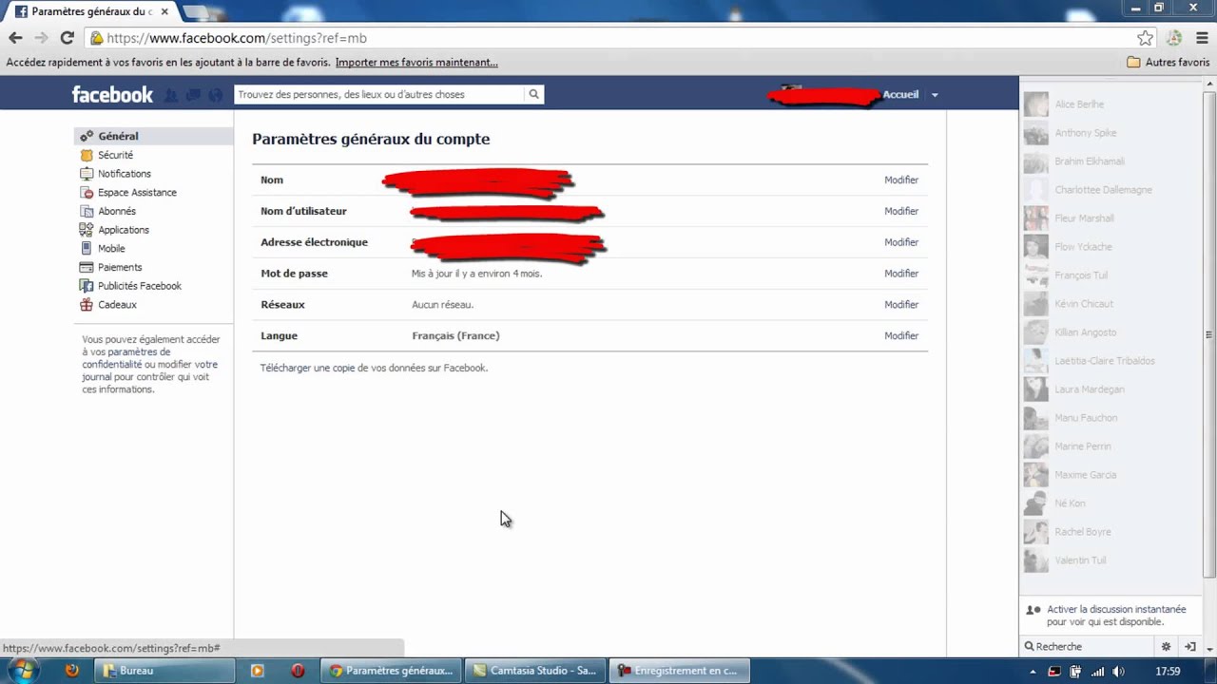
Task: Open Général settings section
Action: tap(153, 136)
